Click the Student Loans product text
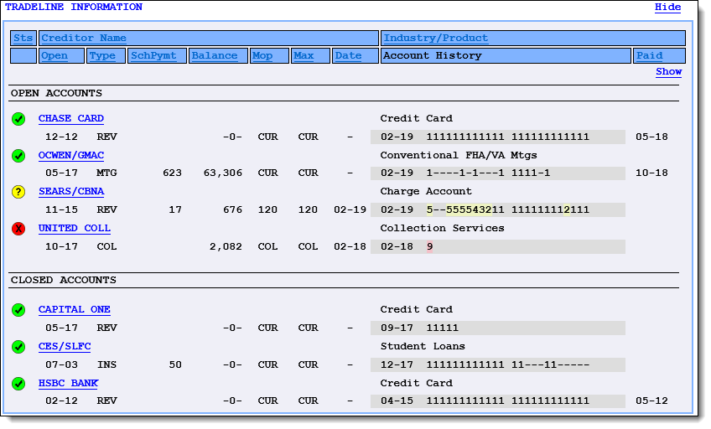This screenshot has width=711, height=429. (423, 347)
